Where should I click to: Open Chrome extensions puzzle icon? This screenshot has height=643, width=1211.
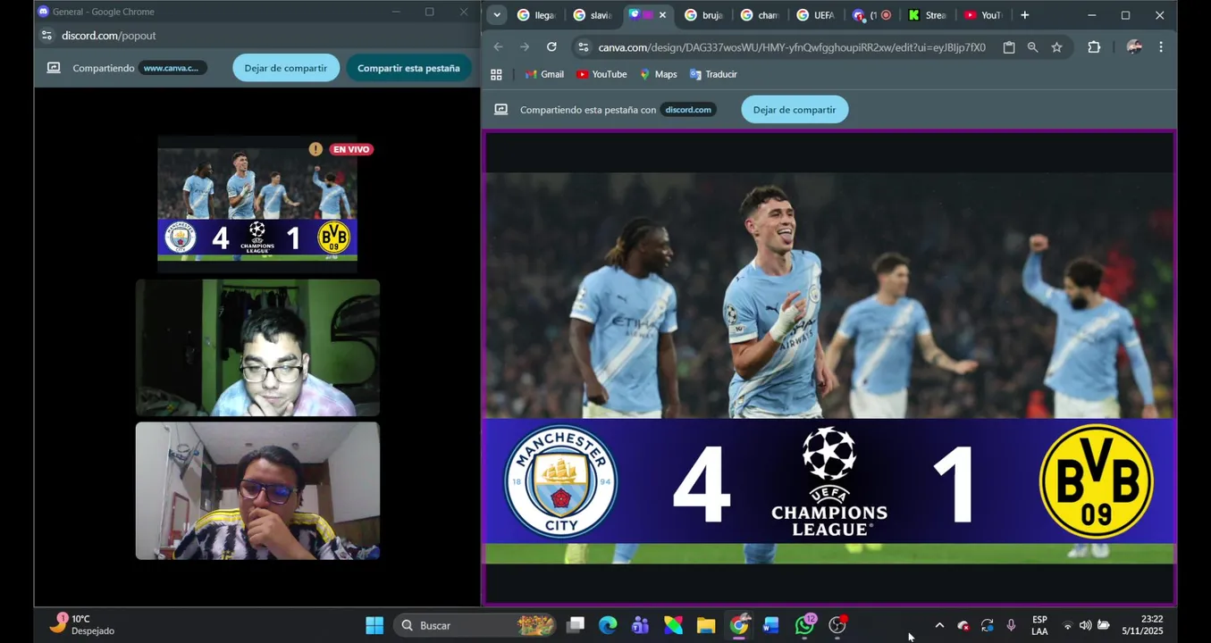tap(1094, 47)
